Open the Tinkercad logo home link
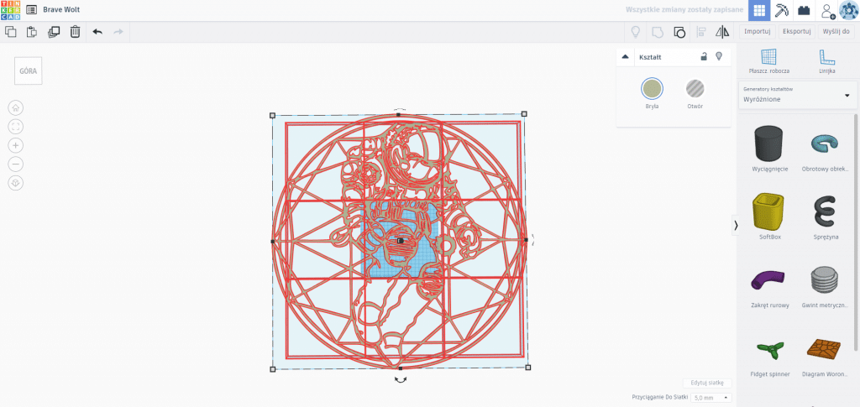Screen dimensions: 860x407 pos(10,10)
